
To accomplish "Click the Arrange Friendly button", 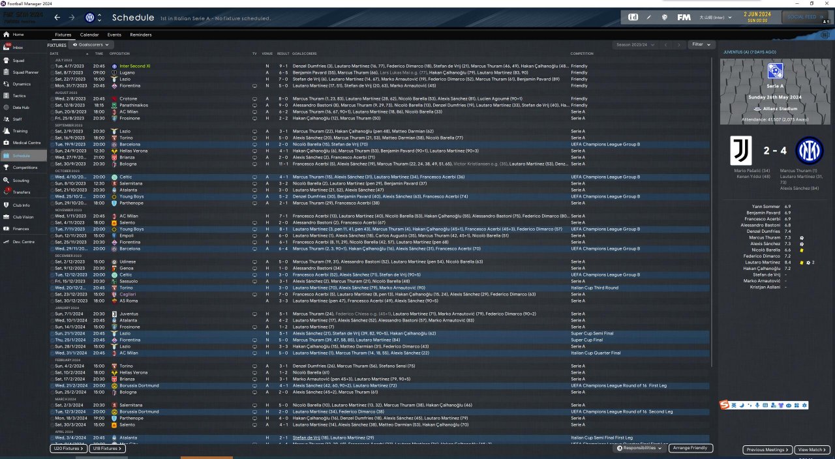I will click(690, 449).
